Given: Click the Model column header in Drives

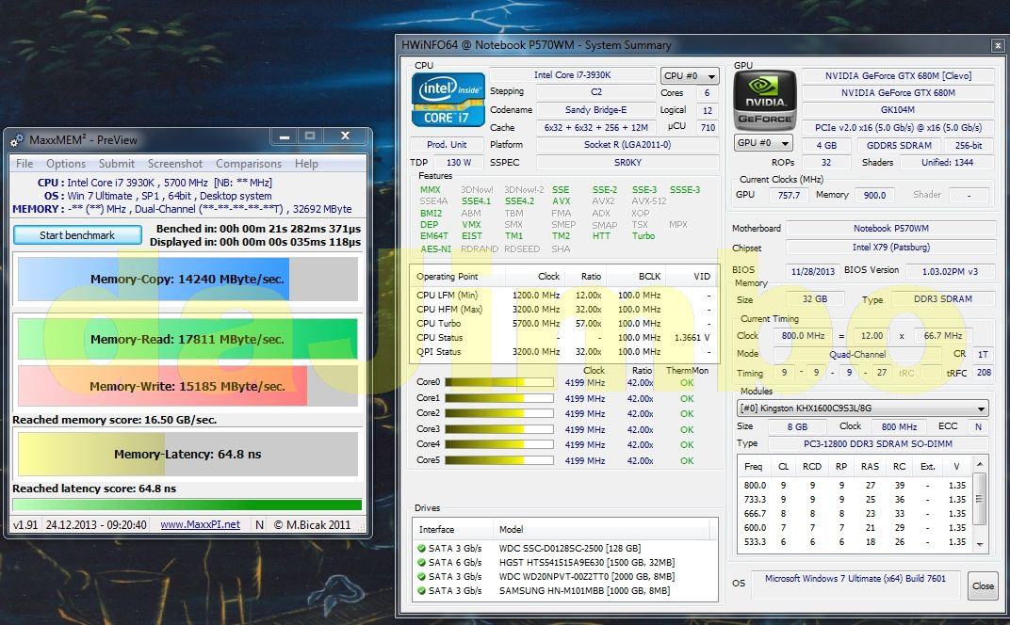Looking at the screenshot, I should [x=599, y=529].
